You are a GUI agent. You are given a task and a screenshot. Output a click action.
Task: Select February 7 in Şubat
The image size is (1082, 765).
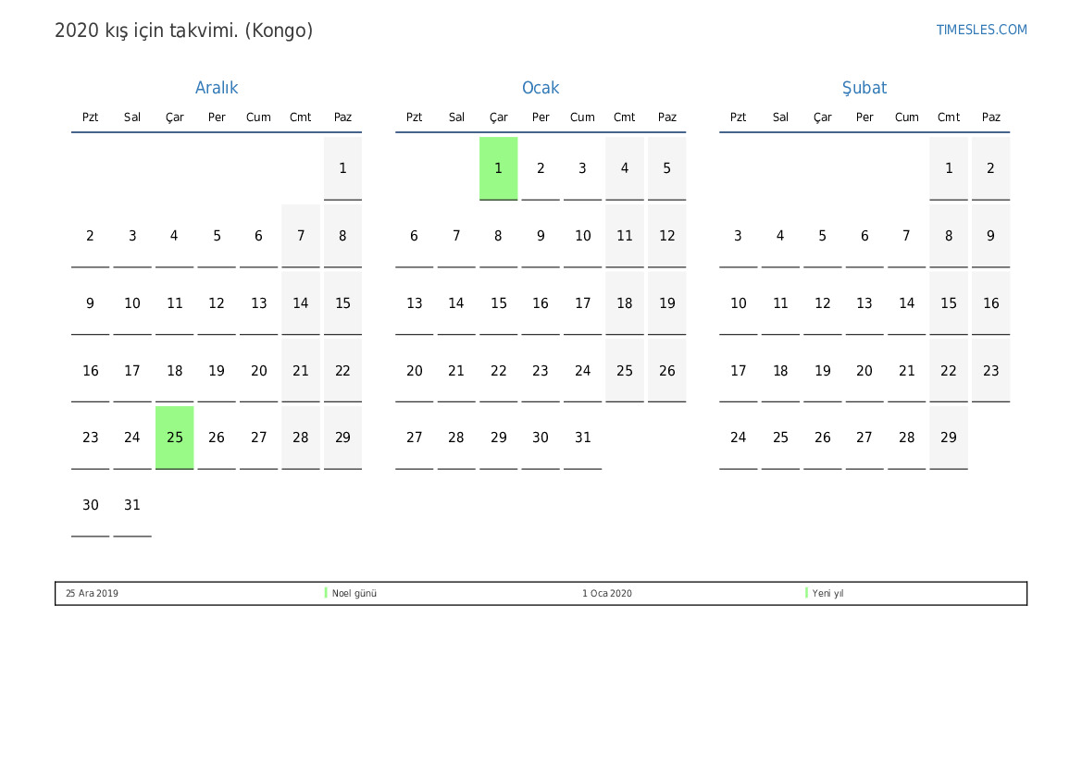click(907, 236)
